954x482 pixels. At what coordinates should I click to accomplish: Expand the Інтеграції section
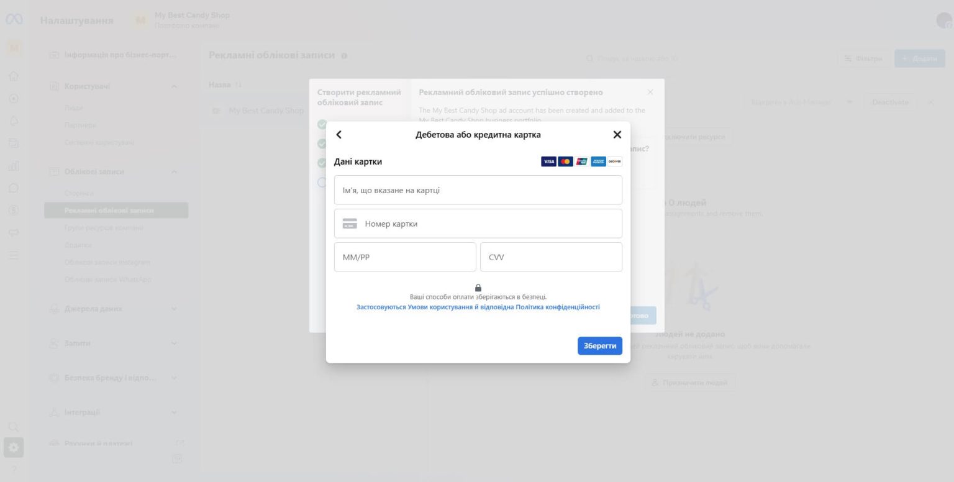click(x=175, y=412)
